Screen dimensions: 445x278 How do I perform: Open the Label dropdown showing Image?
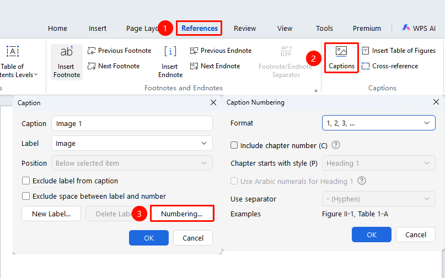(x=132, y=143)
